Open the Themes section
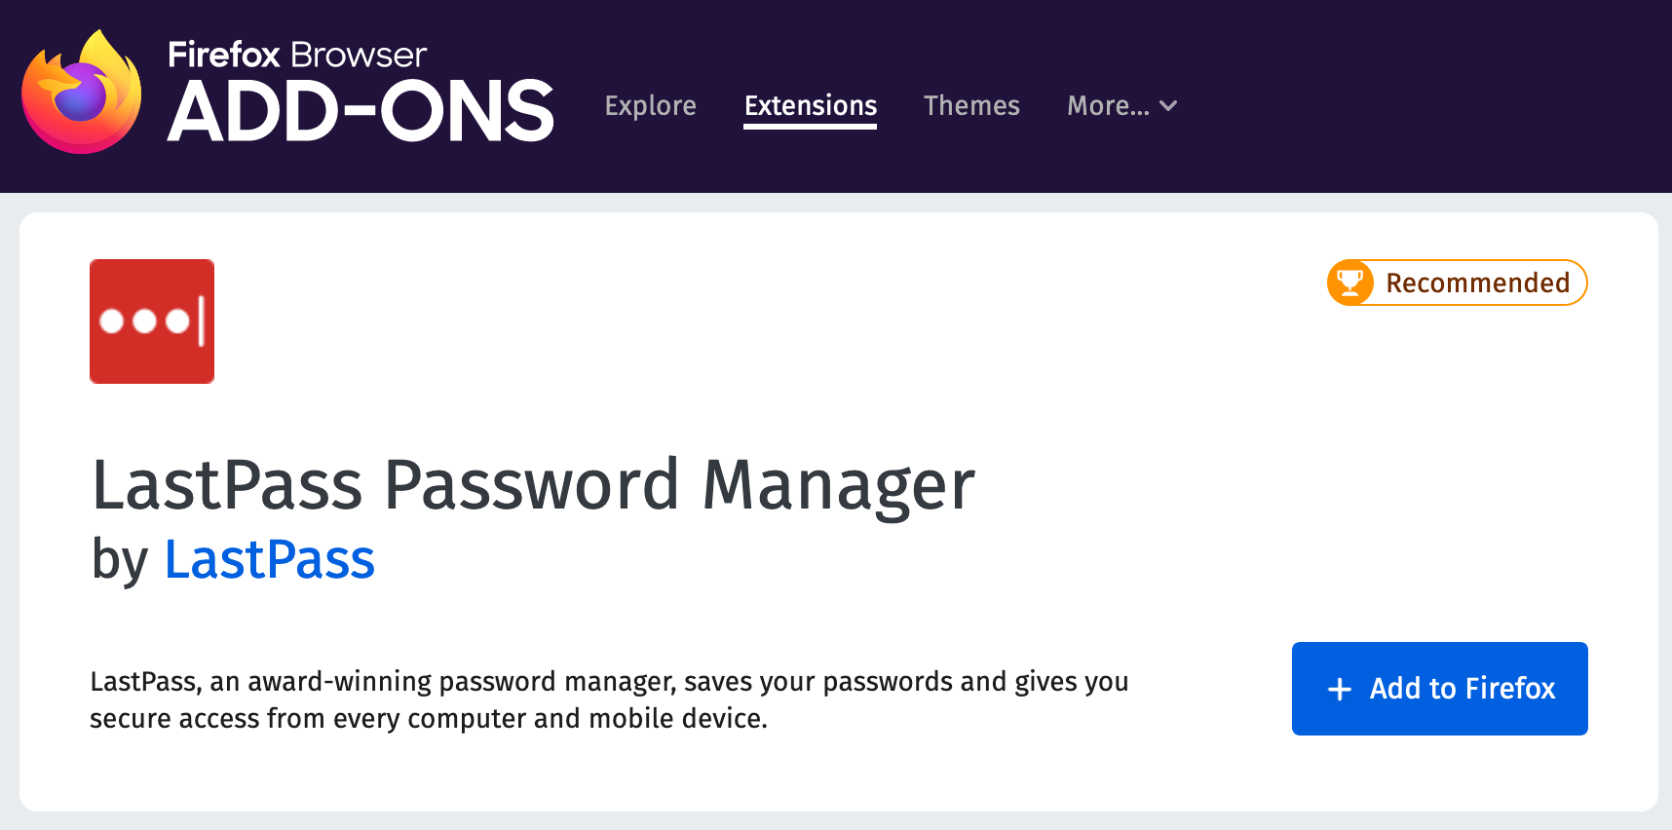 click(x=971, y=105)
